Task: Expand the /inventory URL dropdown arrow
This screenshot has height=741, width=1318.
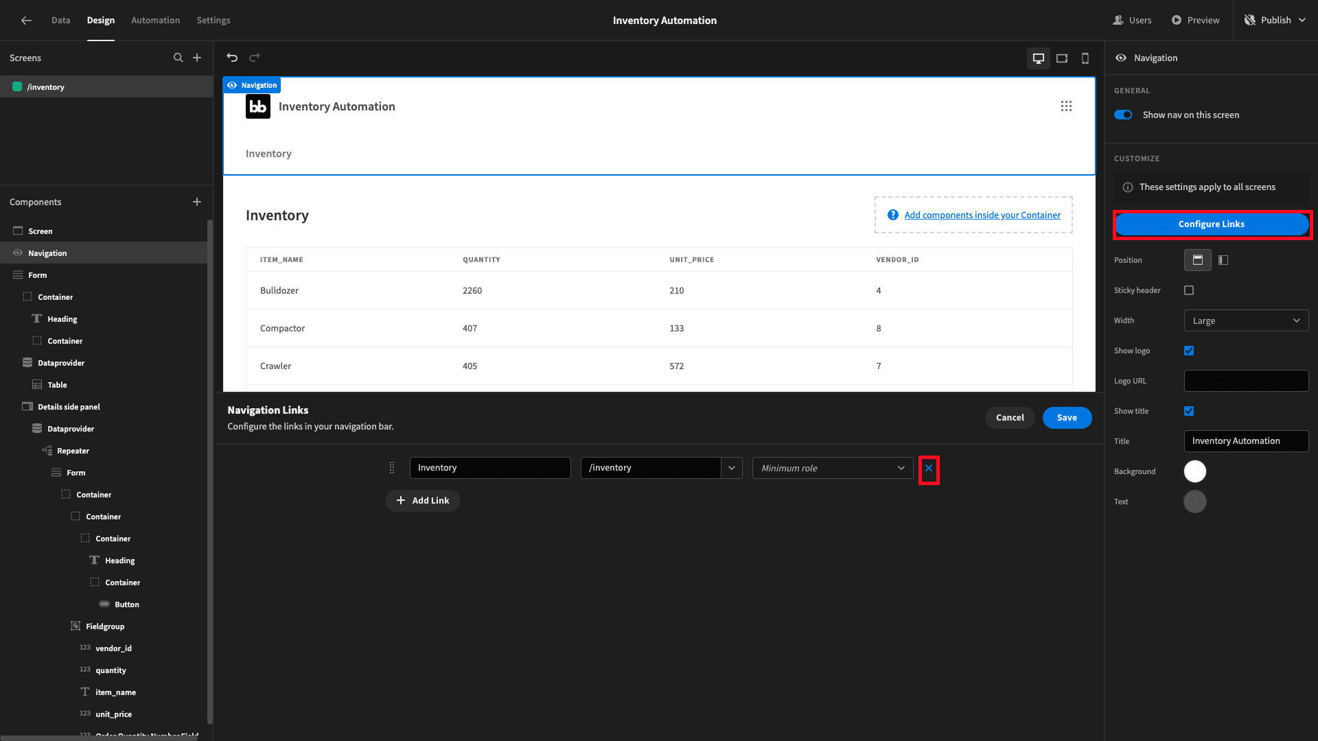Action: [x=732, y=468]
